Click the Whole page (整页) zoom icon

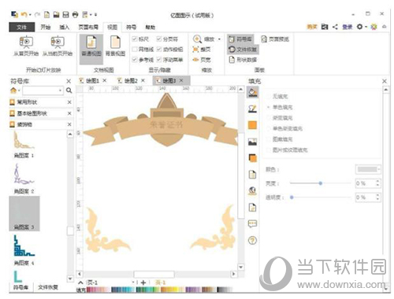195,50
